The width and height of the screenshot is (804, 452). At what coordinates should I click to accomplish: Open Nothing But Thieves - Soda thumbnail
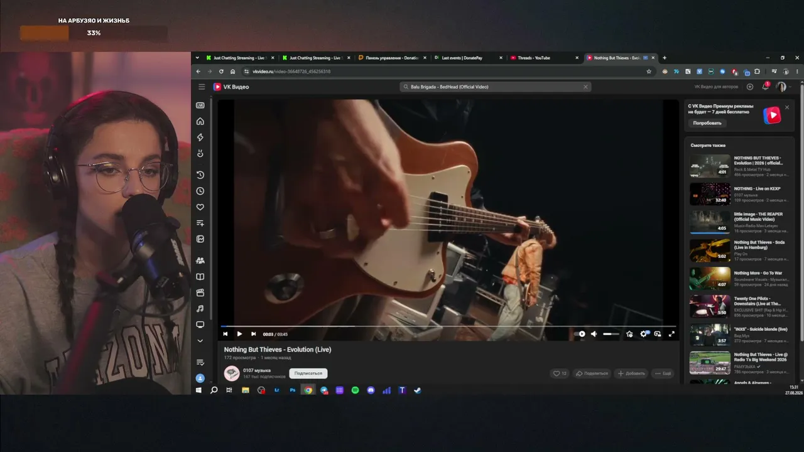point(710,250)
